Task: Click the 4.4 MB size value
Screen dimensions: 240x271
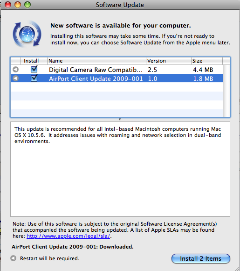Action: click(x=203, y=70)
